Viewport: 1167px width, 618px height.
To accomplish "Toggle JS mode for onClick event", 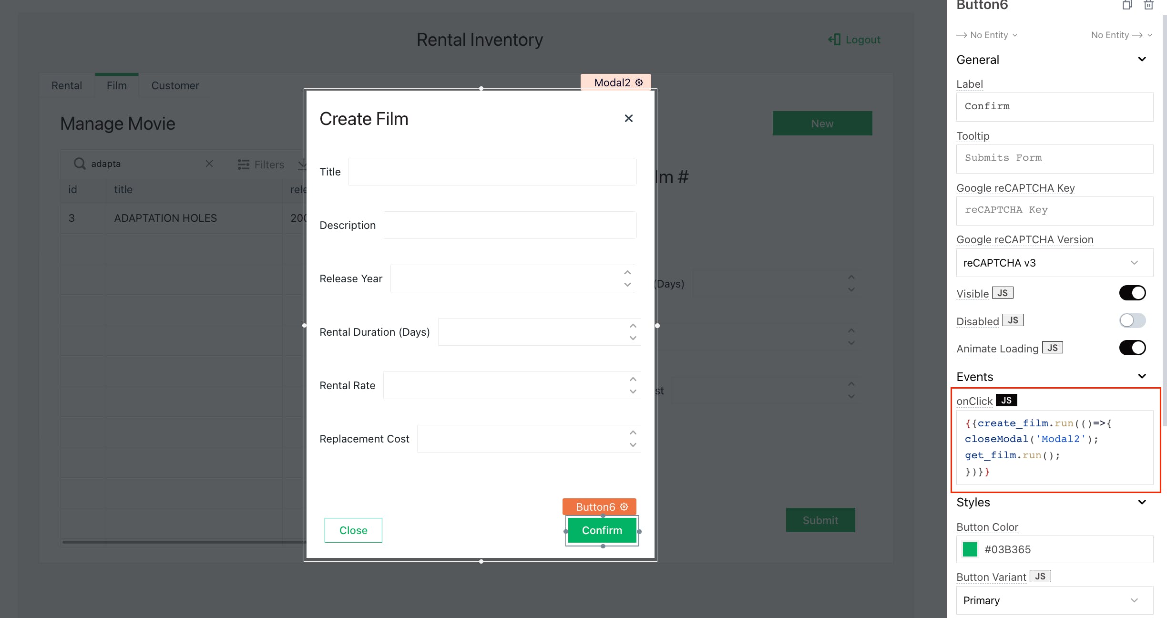I will pyautogui.click(x=1006, y=400).
